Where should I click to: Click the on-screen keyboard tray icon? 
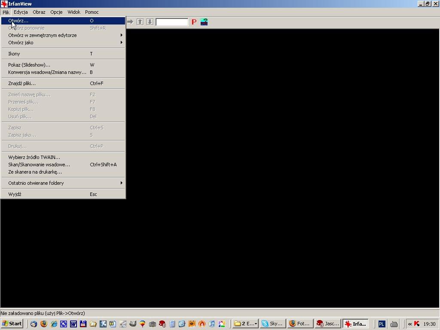394,324
